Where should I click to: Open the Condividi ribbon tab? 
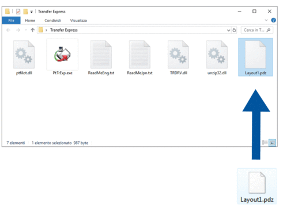click(x=52, y=20)
